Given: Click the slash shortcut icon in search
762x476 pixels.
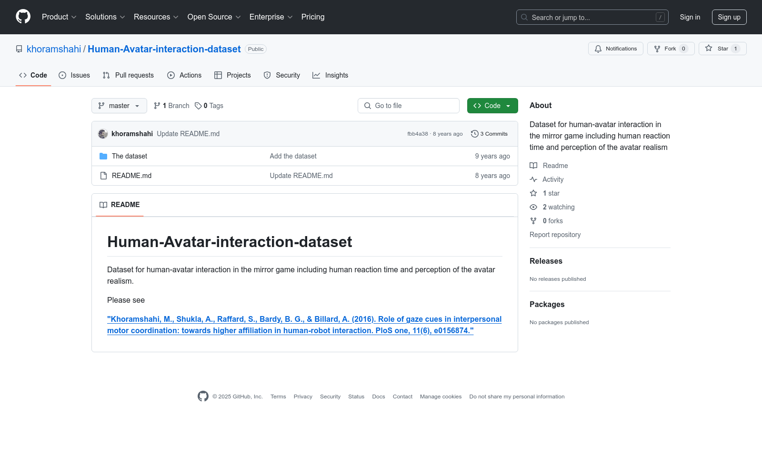Looking at the screenshot, I should coord(660,17).
